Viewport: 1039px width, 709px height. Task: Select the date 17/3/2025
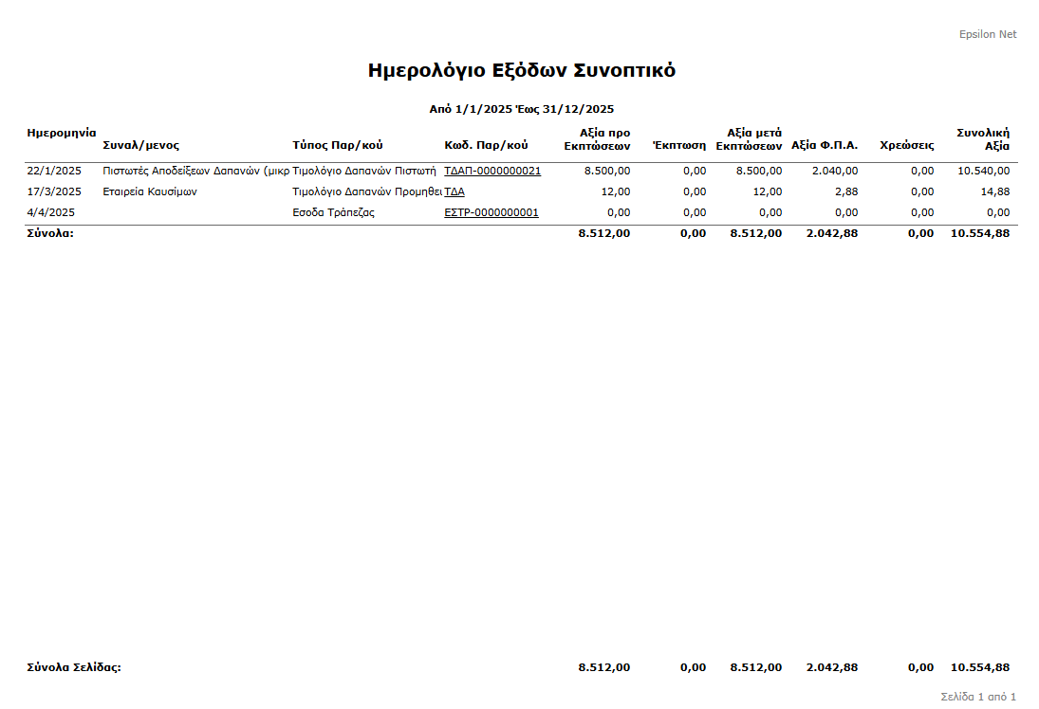pyautogui.click(x=54, y=192)
